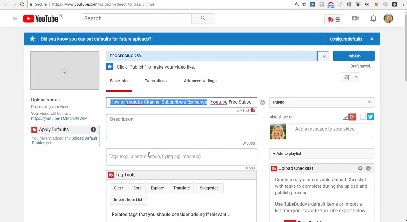
Task: Check the Twitter share checkbox
Action: click(x=363, y=117)
